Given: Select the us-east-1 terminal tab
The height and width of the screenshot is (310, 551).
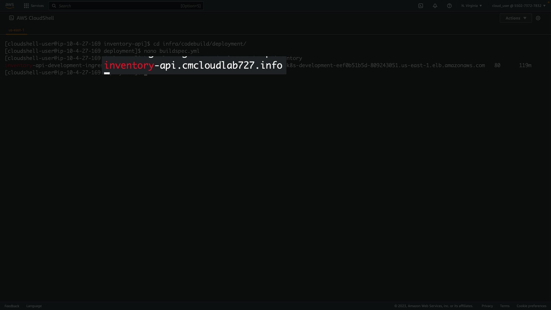Looking at the screenshot, I should (x=16, y=30).
